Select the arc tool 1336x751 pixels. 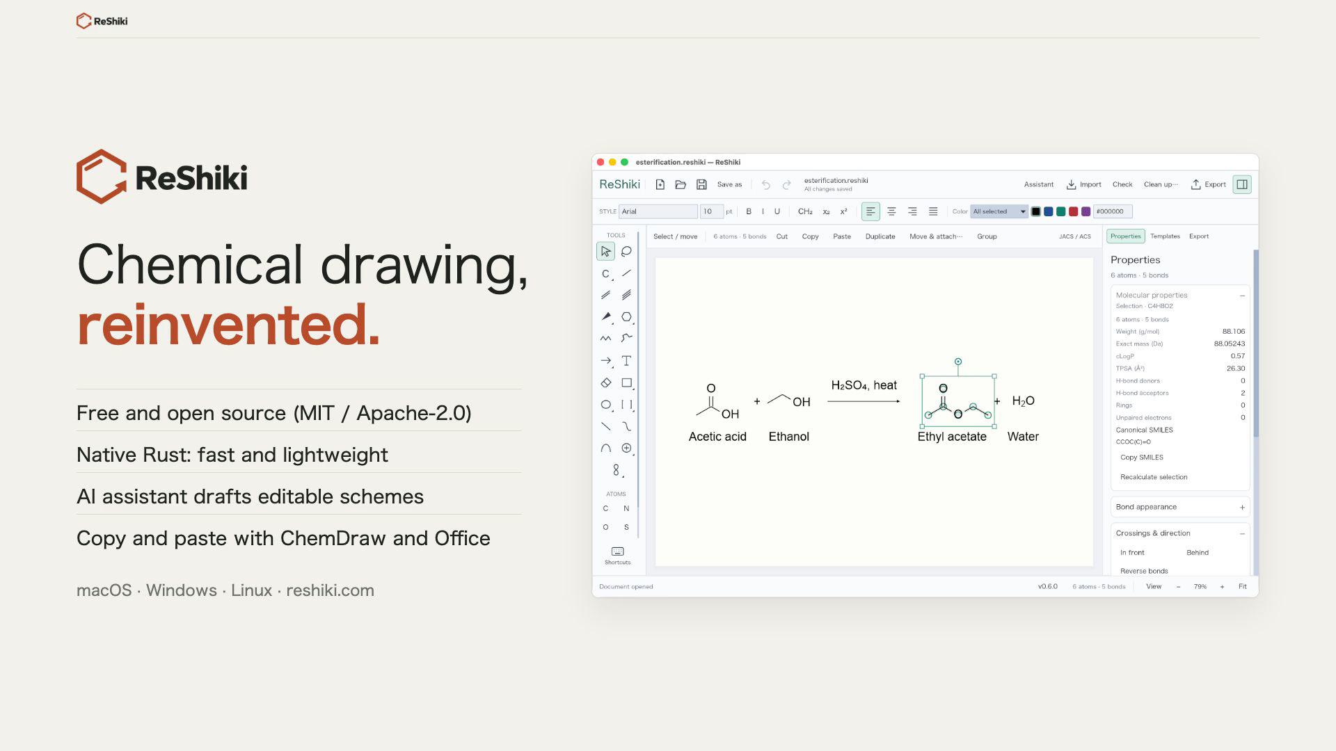[x=605, y=449]
